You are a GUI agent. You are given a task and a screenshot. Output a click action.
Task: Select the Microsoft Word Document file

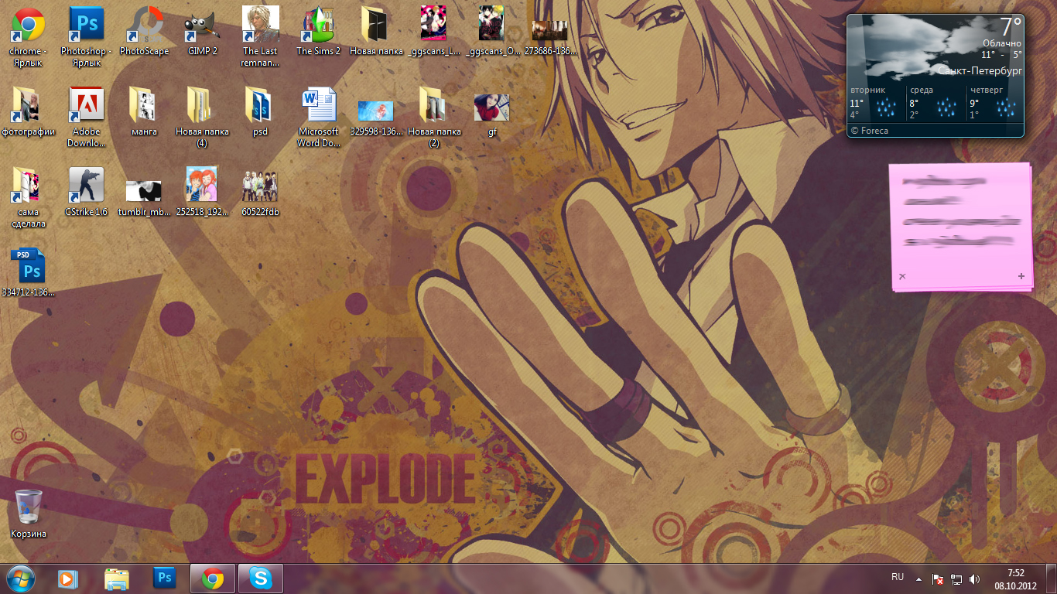pyautogui.click(x=318, y=116)
